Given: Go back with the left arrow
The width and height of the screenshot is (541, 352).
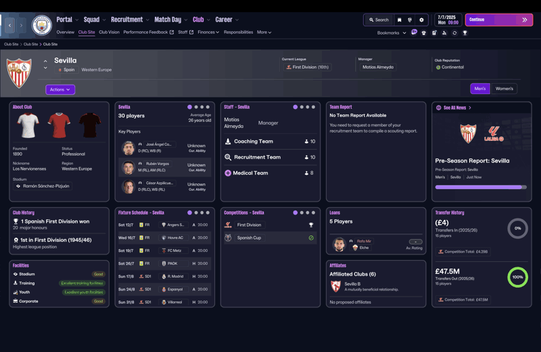Looking at the screenshot, I should [x=9, y=25].
